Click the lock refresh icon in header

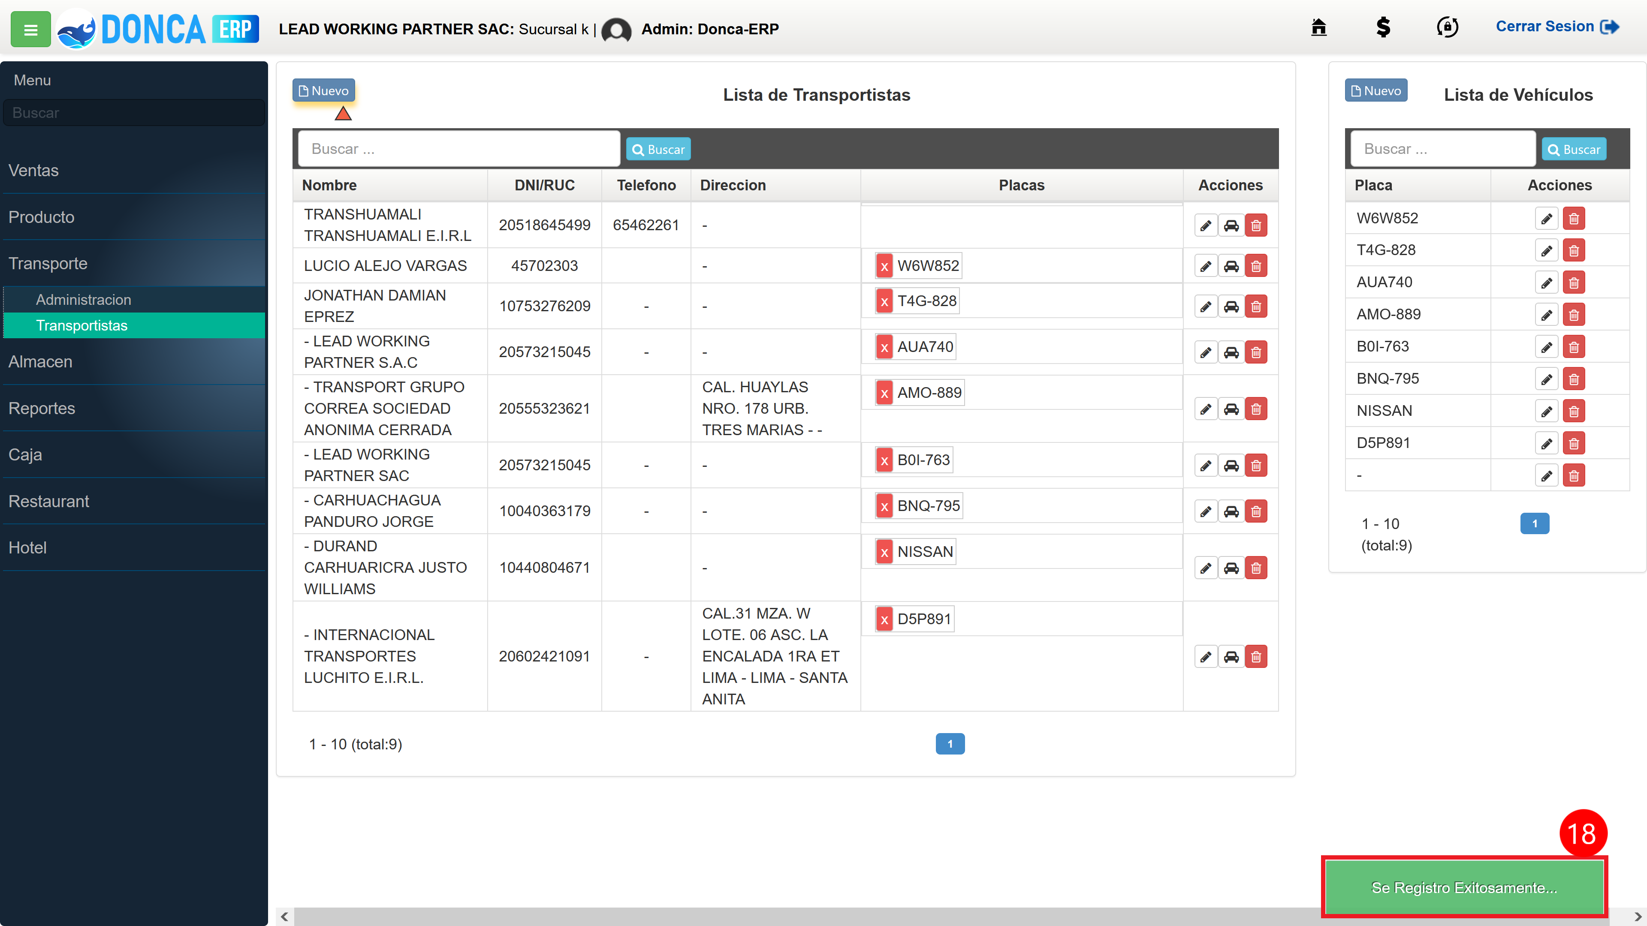1447,27
